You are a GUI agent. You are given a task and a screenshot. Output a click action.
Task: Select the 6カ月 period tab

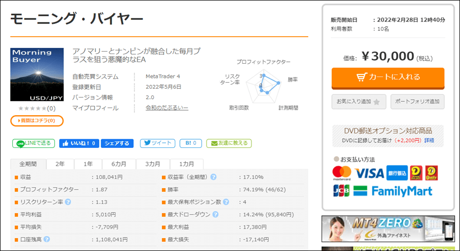119,164
